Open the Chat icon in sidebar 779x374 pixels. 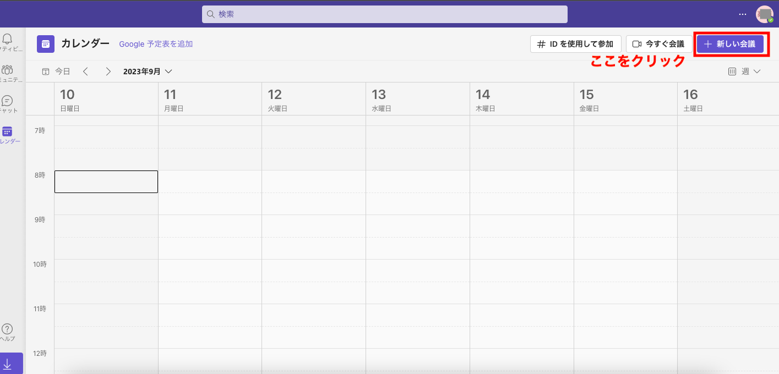[8, 101]
